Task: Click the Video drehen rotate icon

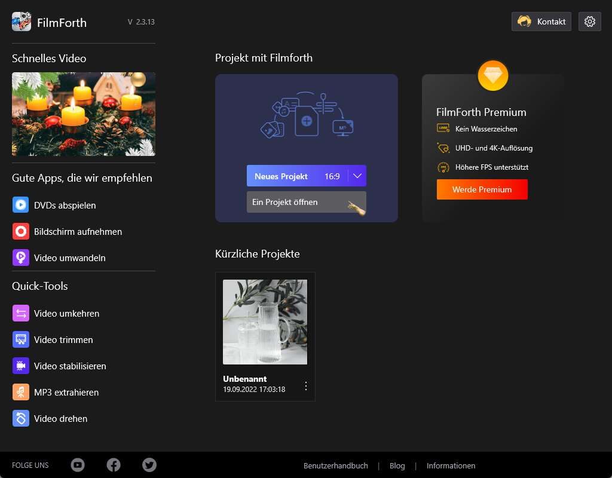Action: pos(21,418)
